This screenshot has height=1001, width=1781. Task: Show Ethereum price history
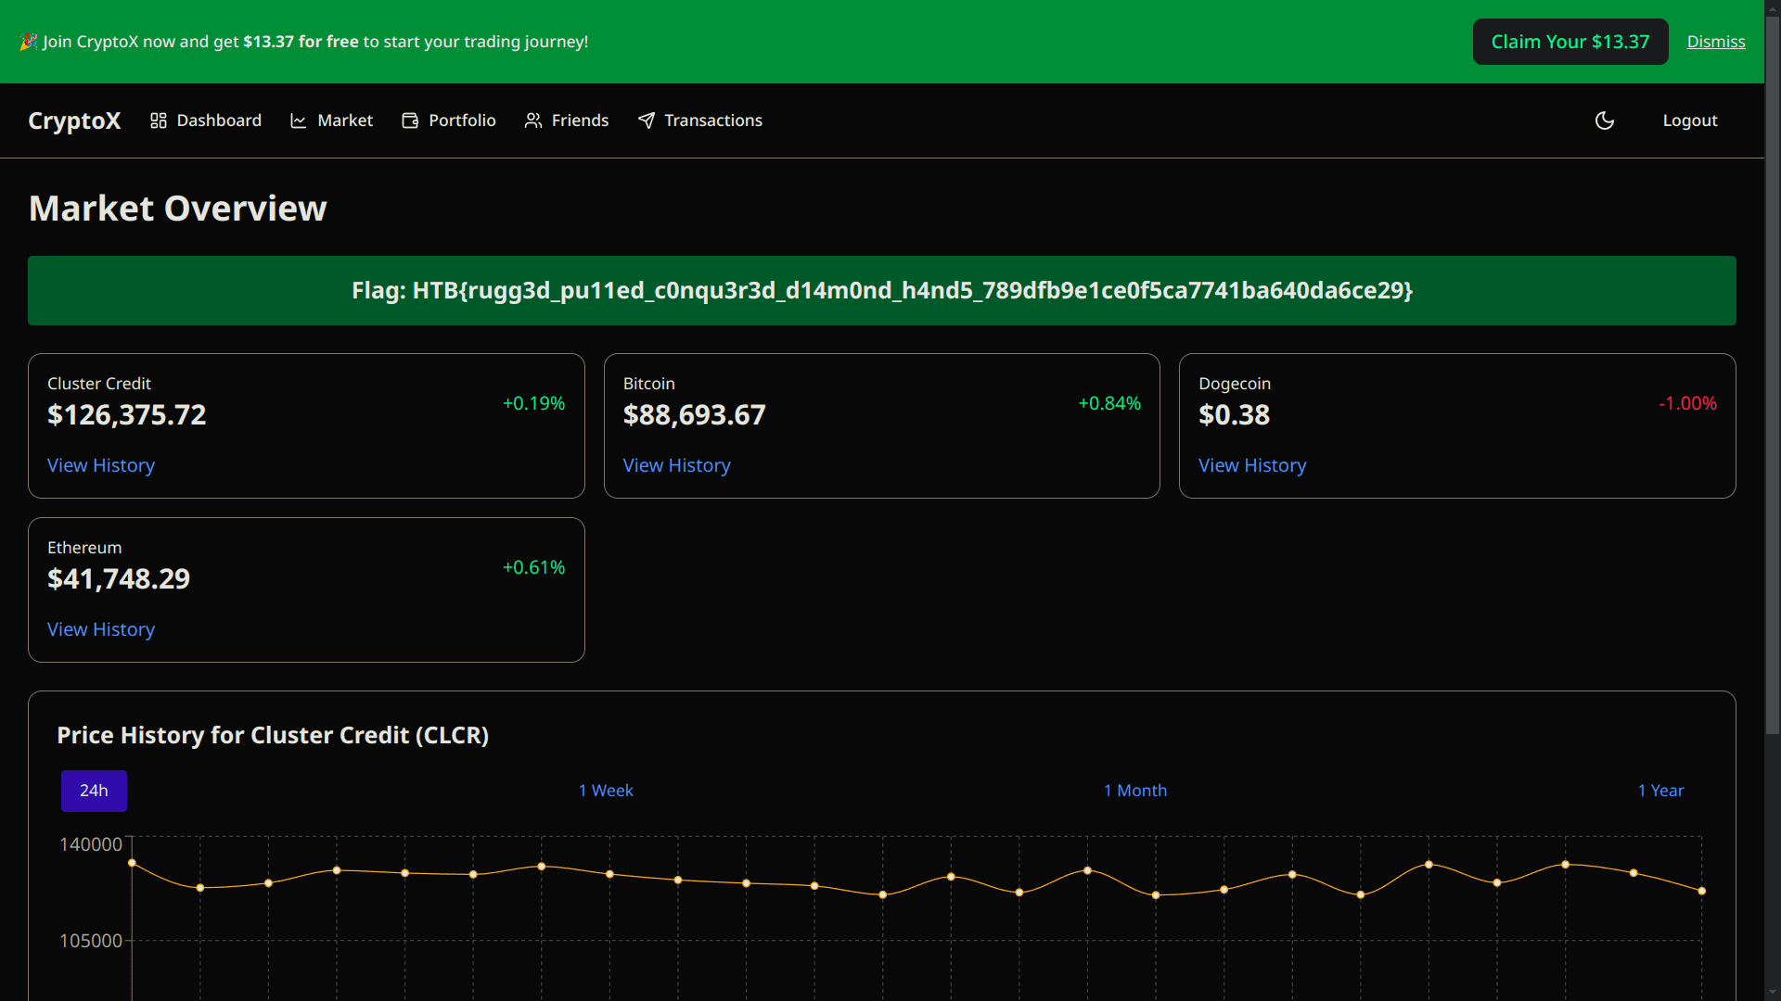(x=101, y=629)
